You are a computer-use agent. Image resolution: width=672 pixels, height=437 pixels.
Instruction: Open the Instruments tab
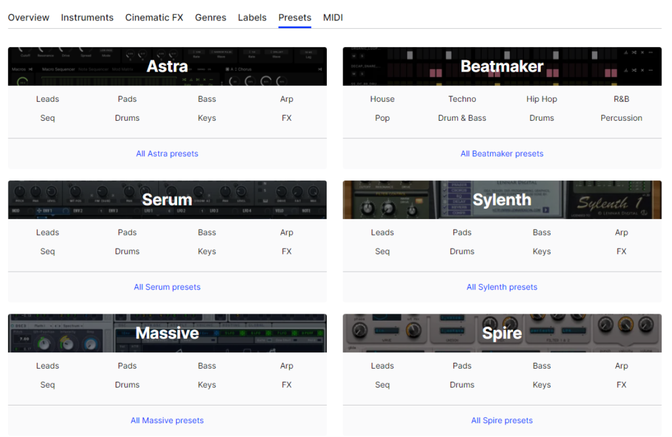click(87, 17)
